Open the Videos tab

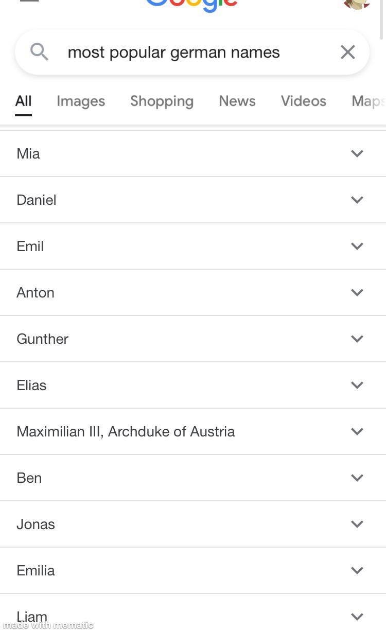click(303, 101)
